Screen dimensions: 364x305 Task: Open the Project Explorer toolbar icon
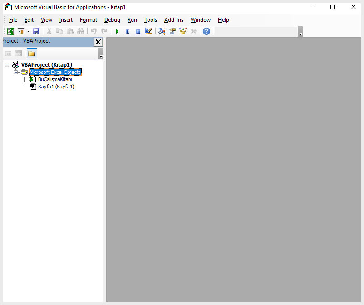[162, 31]
